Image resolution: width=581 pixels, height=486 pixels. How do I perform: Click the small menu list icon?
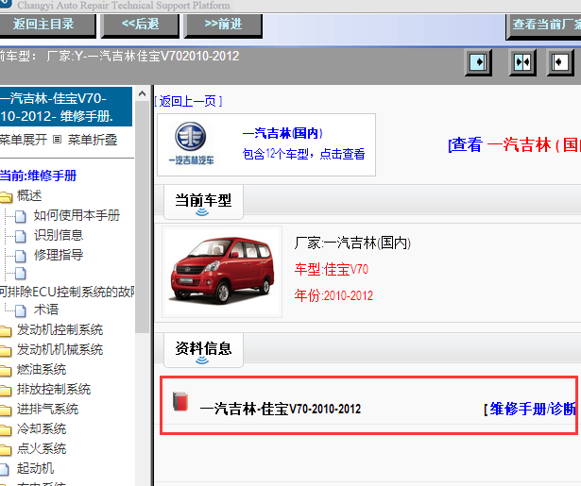(57, 140)
